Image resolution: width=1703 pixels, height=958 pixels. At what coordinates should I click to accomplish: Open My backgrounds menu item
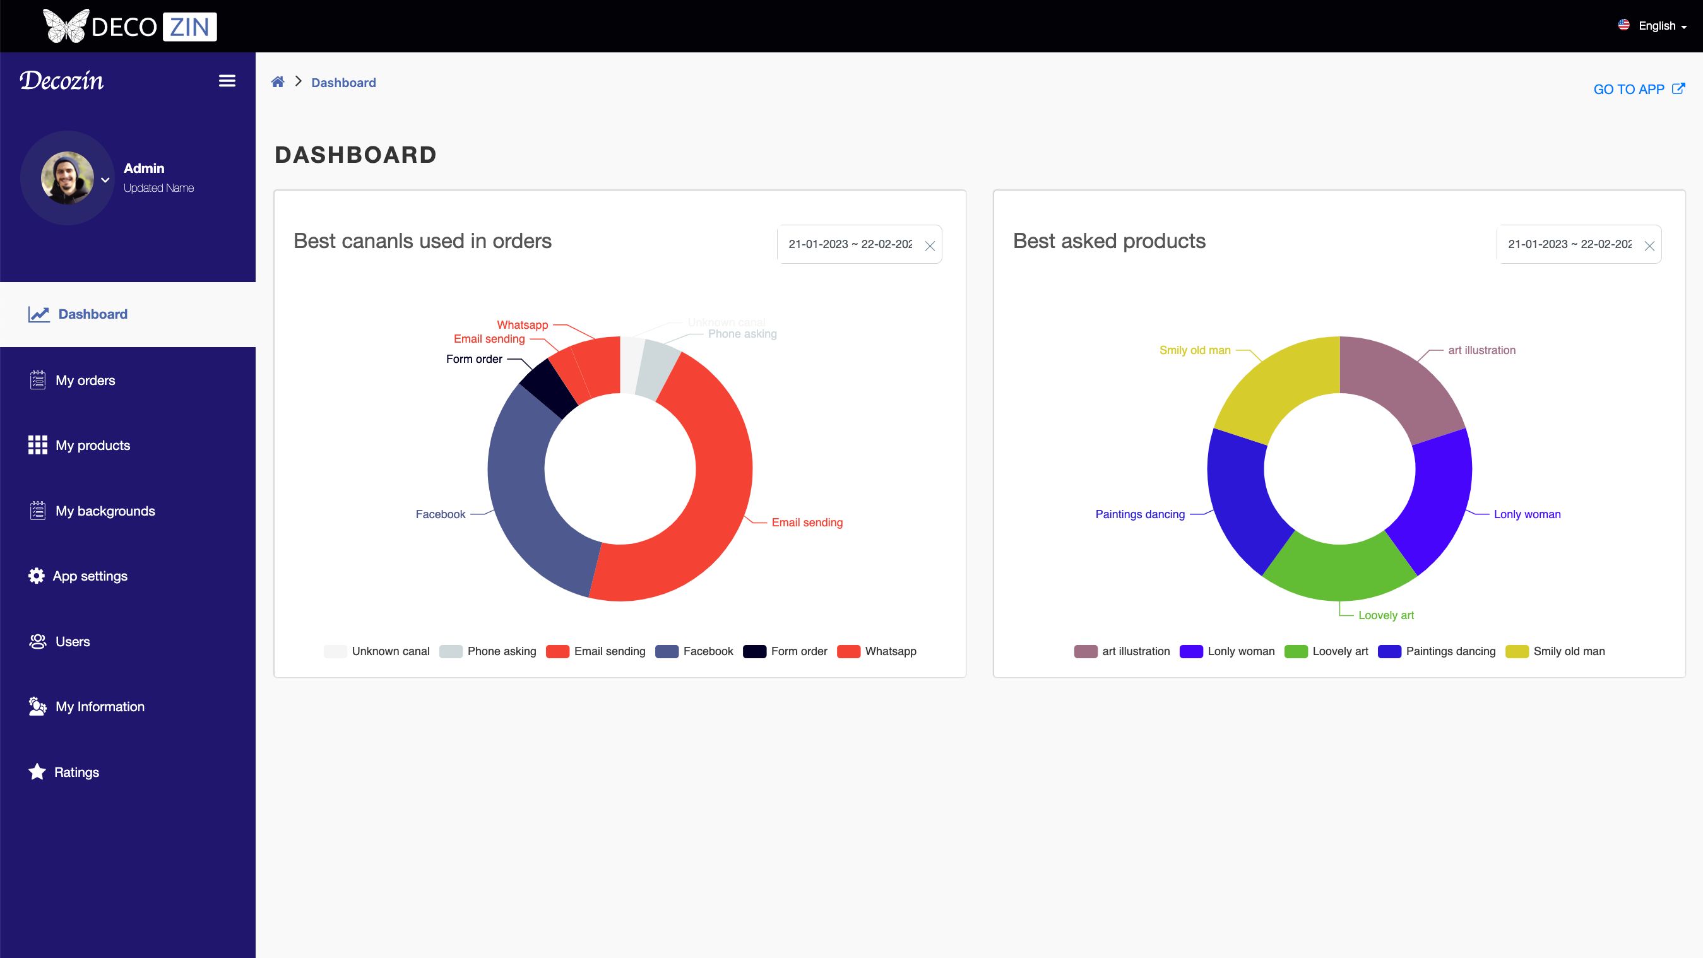105,511
